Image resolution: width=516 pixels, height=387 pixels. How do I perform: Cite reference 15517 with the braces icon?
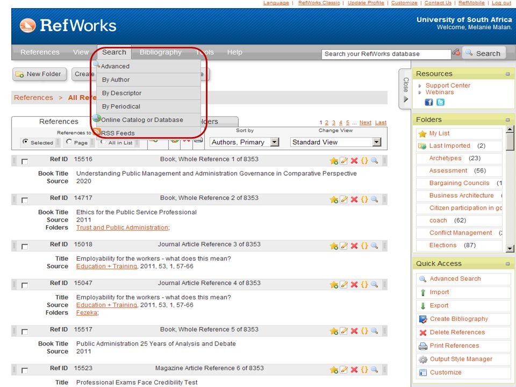[x=364, y=331]
